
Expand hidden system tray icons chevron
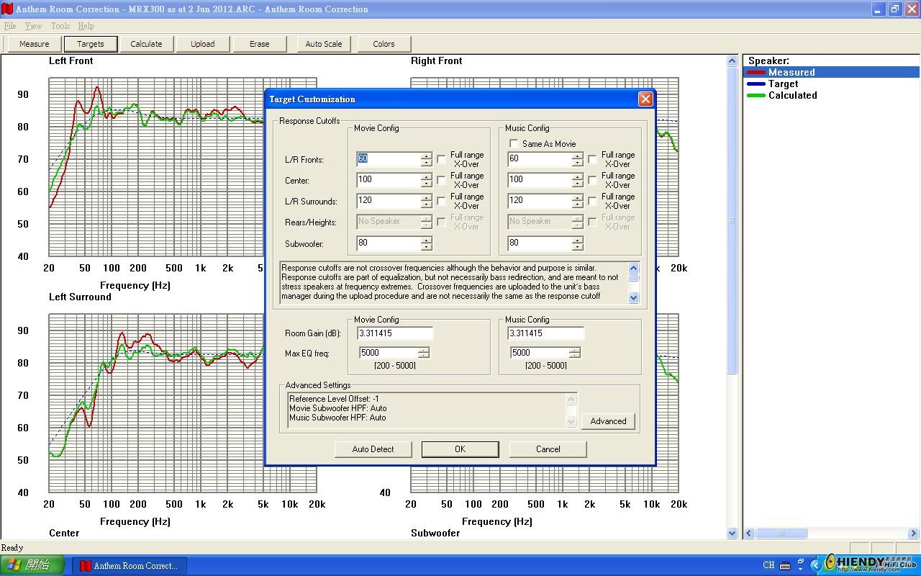tap(816, 565)
